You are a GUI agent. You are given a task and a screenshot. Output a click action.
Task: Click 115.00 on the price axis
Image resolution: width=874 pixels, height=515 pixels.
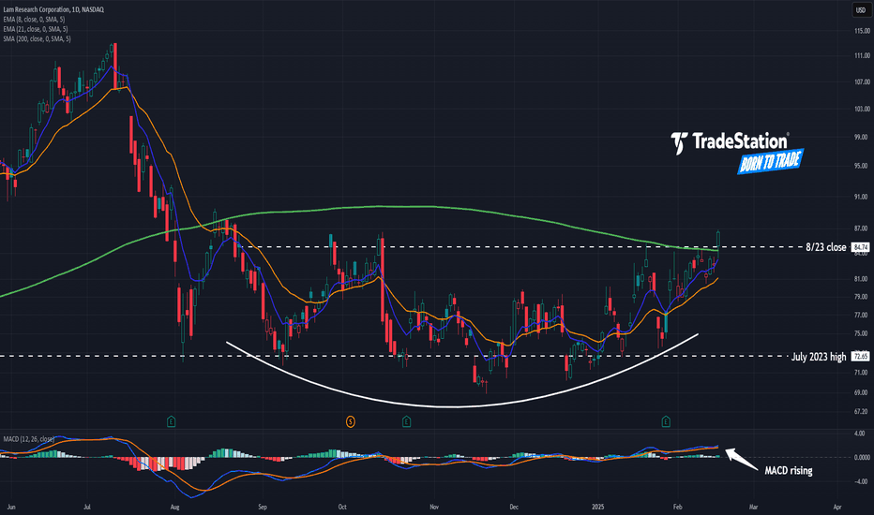coord(862,31)
